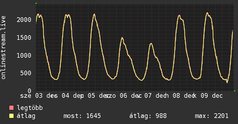Select the átlag legend label next to the yellow swatch
The height and width of the screenshot is (124, 238).
coord(26,116)
